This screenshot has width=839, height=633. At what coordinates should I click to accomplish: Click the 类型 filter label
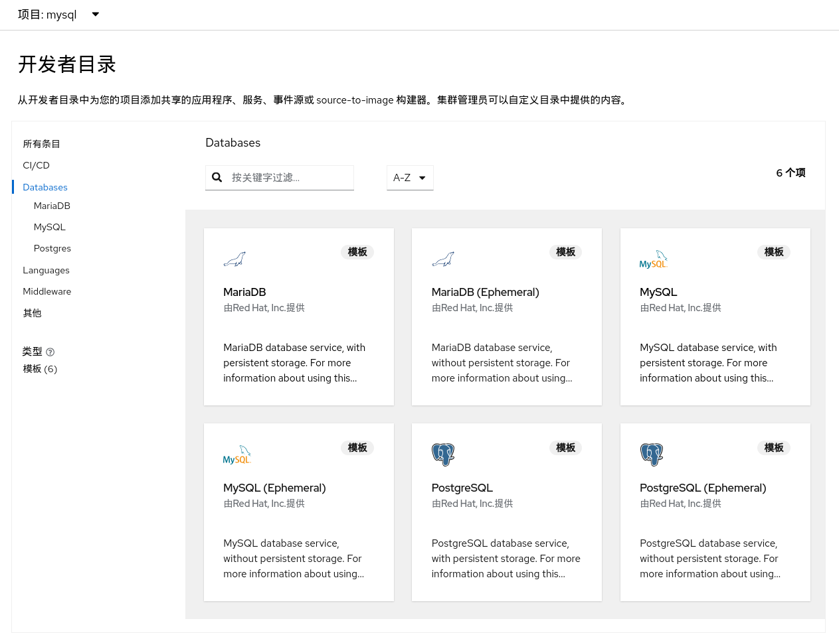pos(32,352)
